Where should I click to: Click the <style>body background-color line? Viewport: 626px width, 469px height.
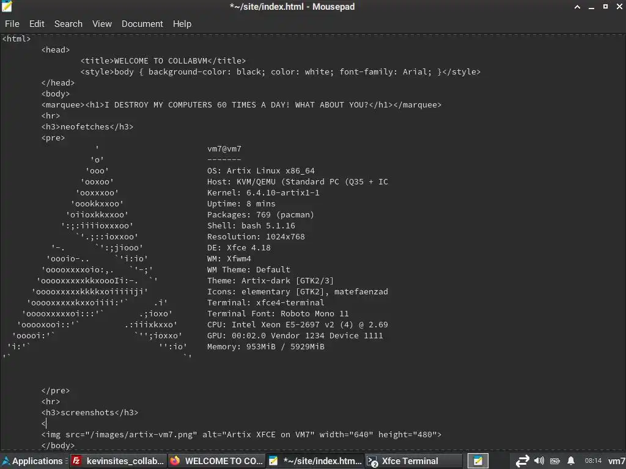coord(280,72)
